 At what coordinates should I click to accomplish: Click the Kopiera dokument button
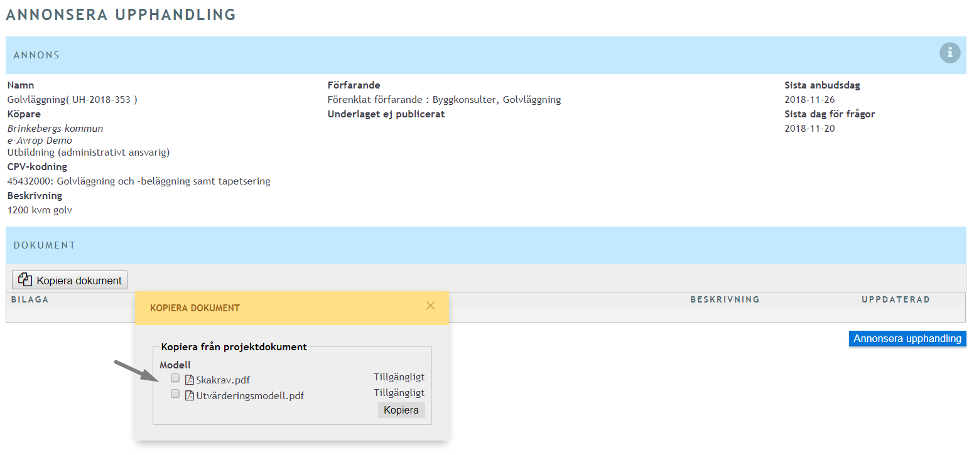pyautogui.click(x=70, y=280)
